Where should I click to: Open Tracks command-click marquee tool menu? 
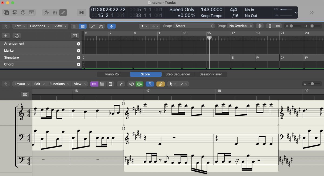[x=155, y=26]
